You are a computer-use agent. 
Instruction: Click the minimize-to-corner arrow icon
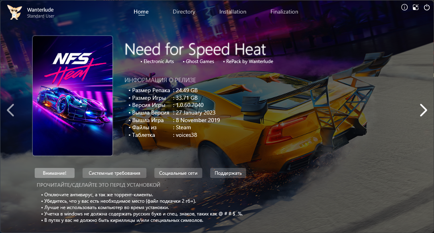(x=416, y=7)
